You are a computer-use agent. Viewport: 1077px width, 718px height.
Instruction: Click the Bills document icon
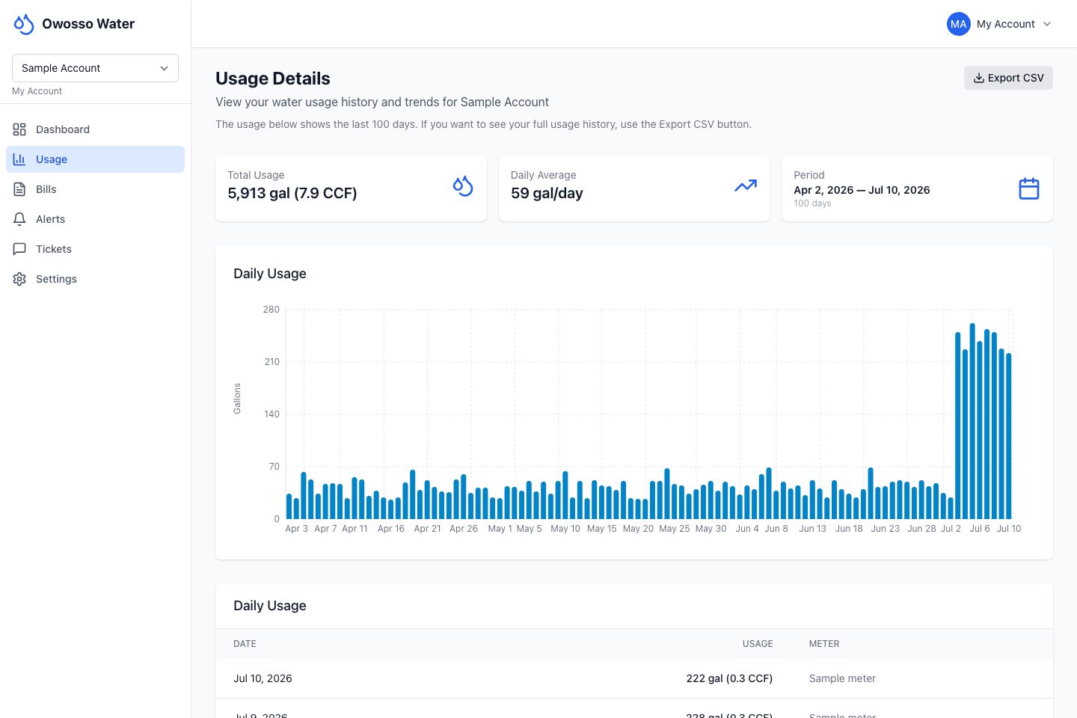pyautogui.click(x=19, y=189)
